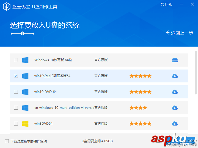Select the win8DVD64 name text
Viewport: 198px width, 148px height.
[x=43, y=124]
